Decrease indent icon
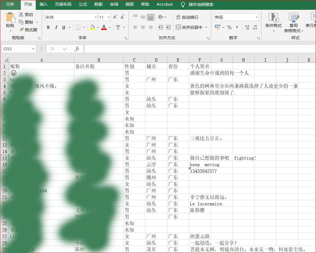The image size is (316, 253). [161, 27]
